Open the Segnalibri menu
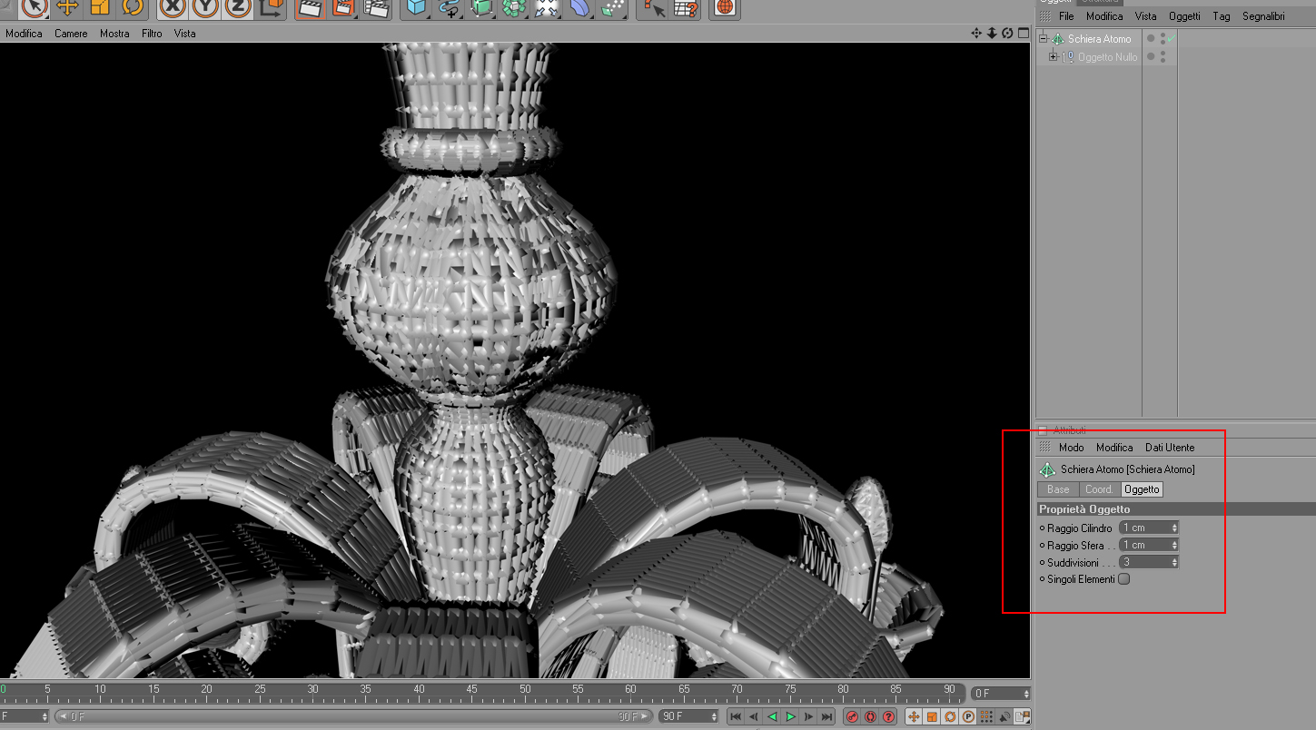Screen dimensions: 1316x730 pyautogui.click(x=1264, y=16)
